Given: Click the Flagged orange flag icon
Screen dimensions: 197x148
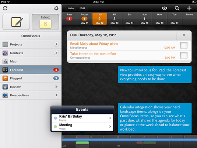Looking at the screenshot, I should point(5,78).
